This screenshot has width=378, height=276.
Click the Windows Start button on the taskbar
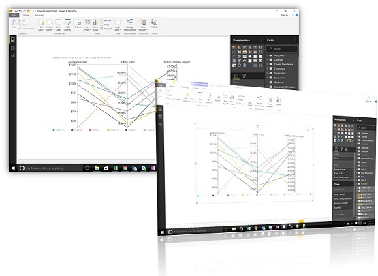tap(13, 168)
